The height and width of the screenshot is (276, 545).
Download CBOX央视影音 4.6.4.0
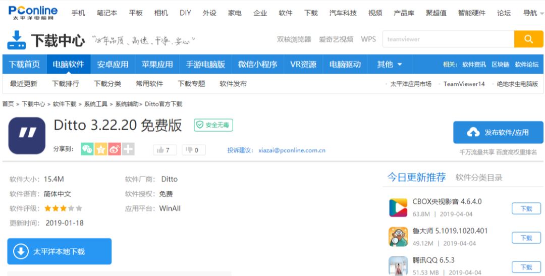[526, 208]
